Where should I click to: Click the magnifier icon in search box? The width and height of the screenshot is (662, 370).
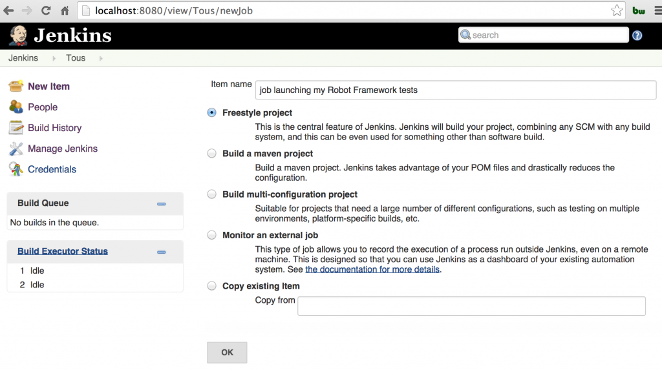(465, 35)
